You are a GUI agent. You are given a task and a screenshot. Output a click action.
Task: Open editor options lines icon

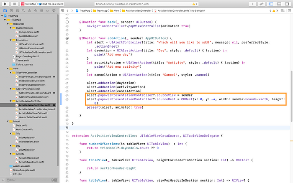point(283,10)
